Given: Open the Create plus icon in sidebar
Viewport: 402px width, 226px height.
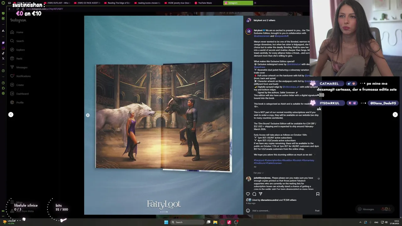Looking at the screenshot, I should click(x=12, y=85).
